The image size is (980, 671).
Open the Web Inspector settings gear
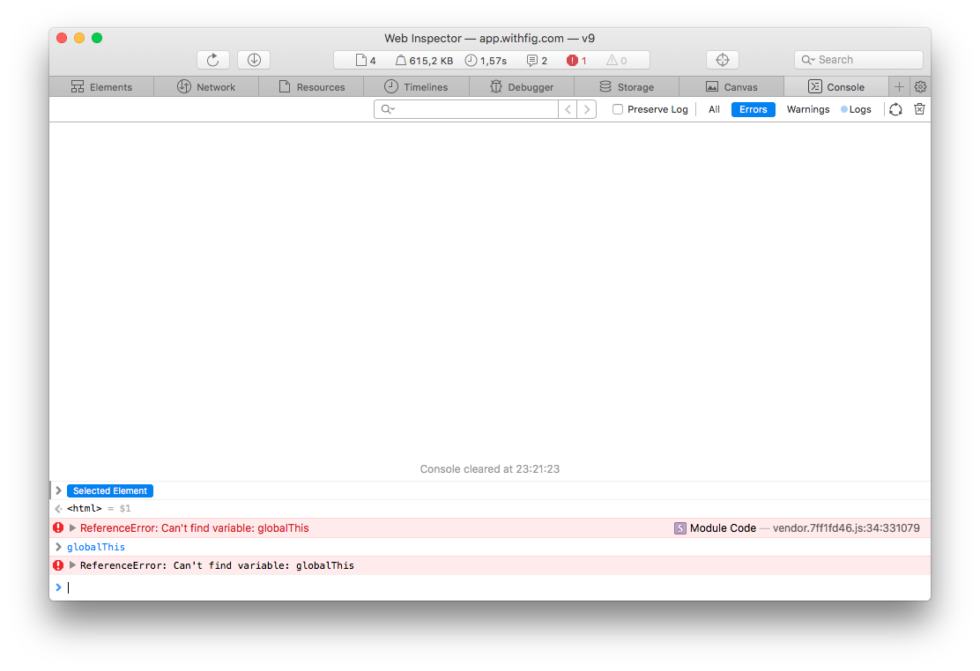click(x=919, y=86)
